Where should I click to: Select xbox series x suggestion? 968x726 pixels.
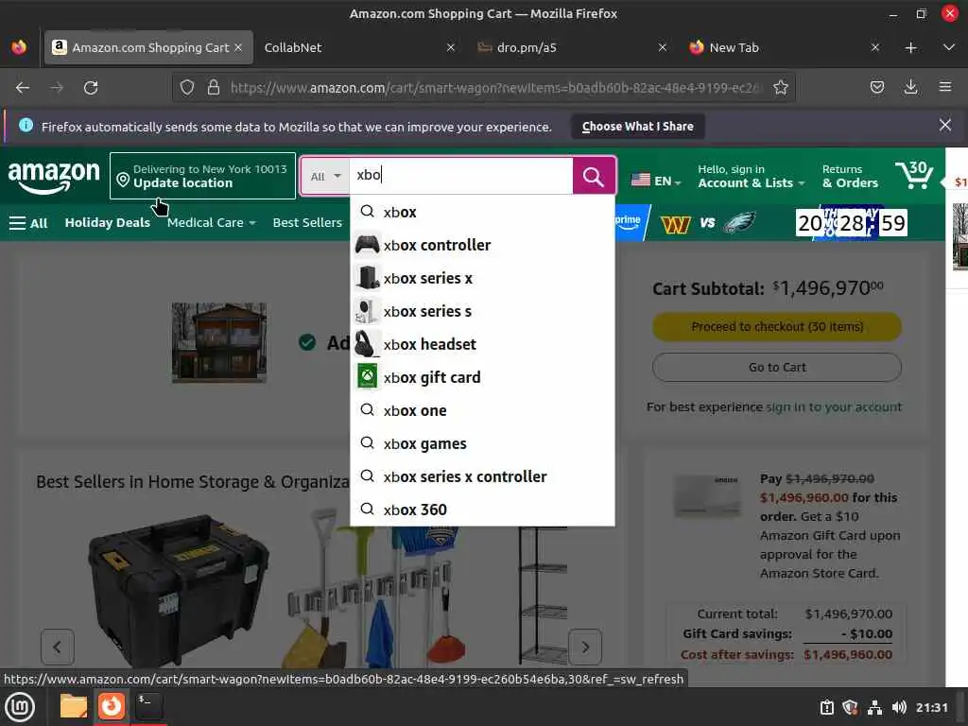pyautogui.click(x=482, y=279)
